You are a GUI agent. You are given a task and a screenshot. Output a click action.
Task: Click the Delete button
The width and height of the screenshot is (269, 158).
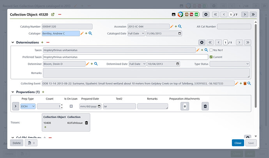coord(17,143)
